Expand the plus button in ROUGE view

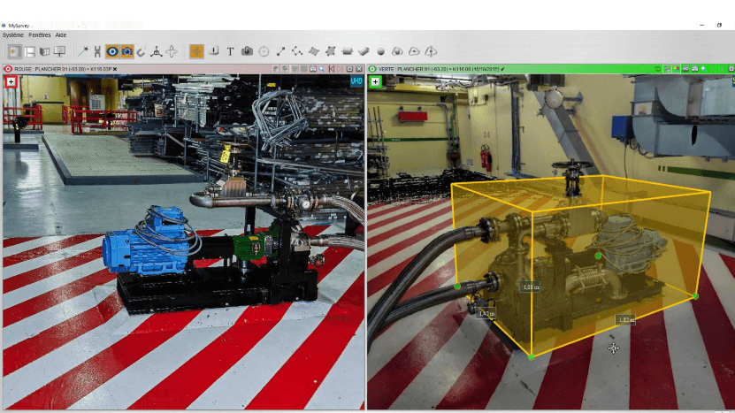pos(11,81)
